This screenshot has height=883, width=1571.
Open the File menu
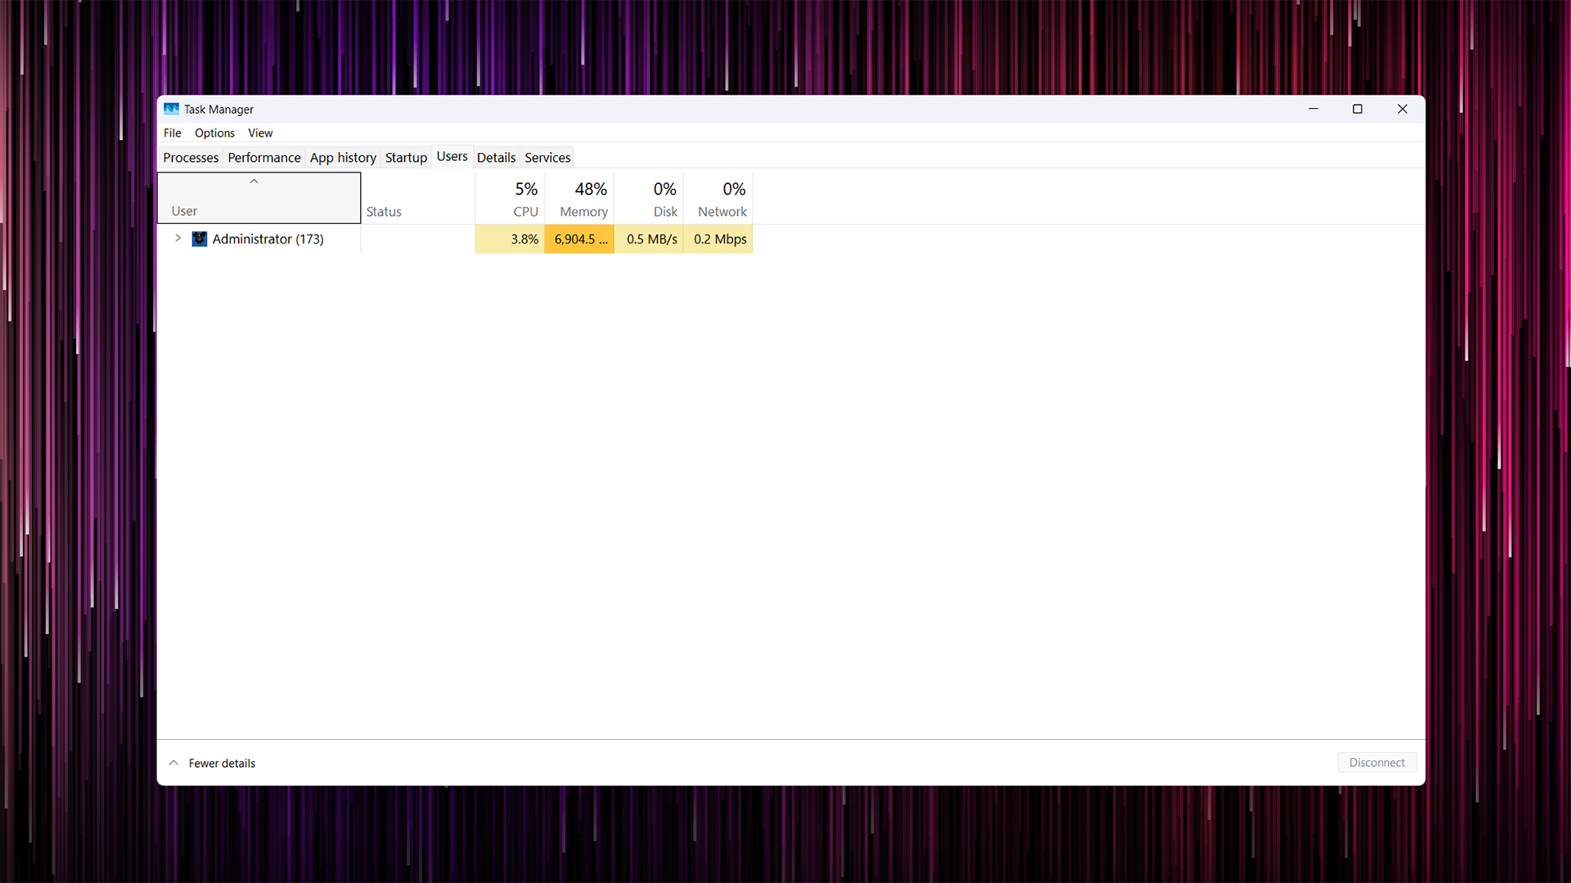(173, 133)
